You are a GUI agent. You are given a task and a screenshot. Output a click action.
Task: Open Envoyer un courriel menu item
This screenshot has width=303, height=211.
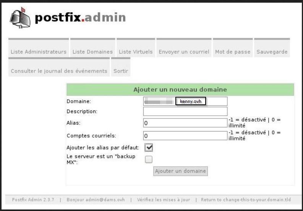184,52
